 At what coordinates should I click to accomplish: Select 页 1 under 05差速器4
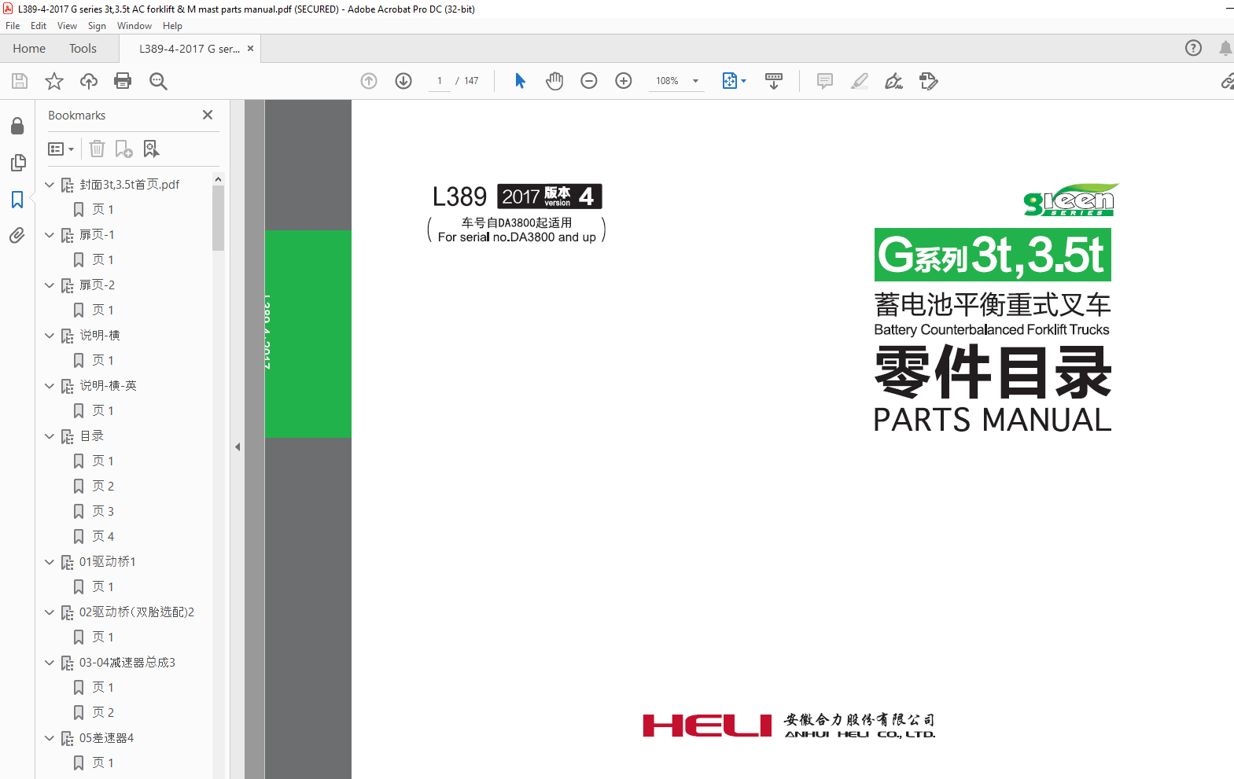[103, 763]
